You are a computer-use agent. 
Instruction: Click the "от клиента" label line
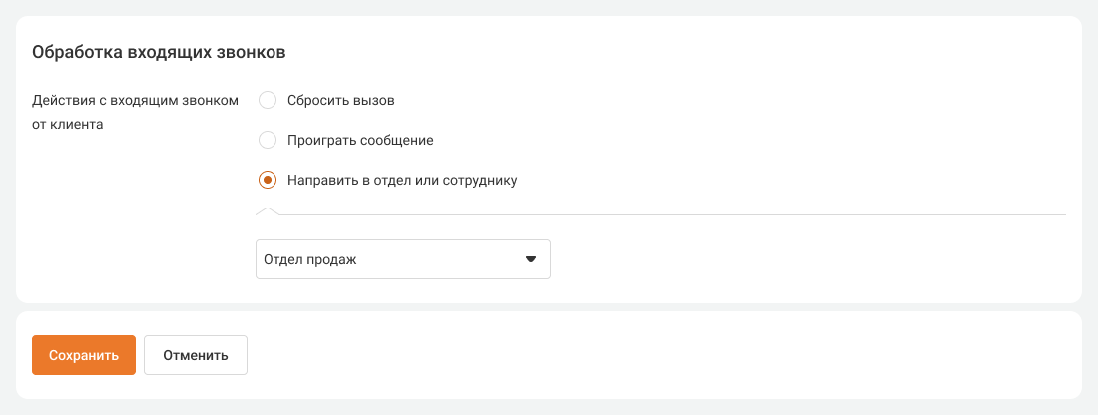click(68, 126)
